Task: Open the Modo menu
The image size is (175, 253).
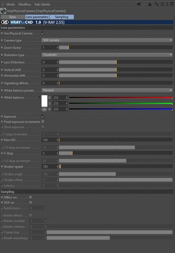Action: point(11,4)
